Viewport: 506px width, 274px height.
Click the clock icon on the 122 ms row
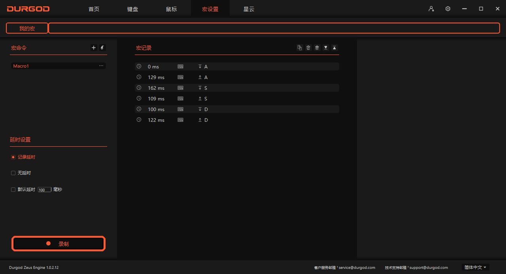pos(139,120)
